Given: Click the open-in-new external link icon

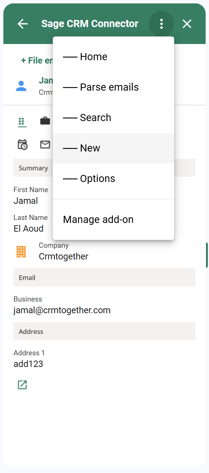Looking at the screenshot, I should click(22, 385).
